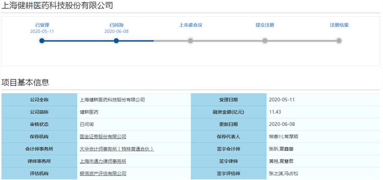
Task: Click the sponsor representatives 柳泰川,常厚顺
Action: click(x=283, y=137)
